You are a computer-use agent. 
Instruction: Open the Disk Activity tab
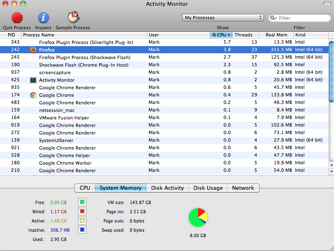(167, 188)
